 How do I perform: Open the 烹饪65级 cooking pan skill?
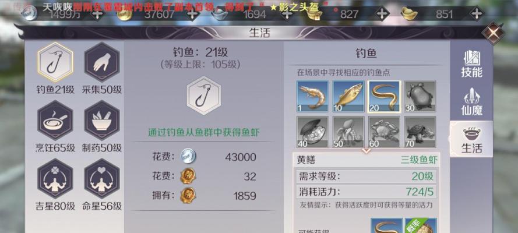[x=55, y=121]
